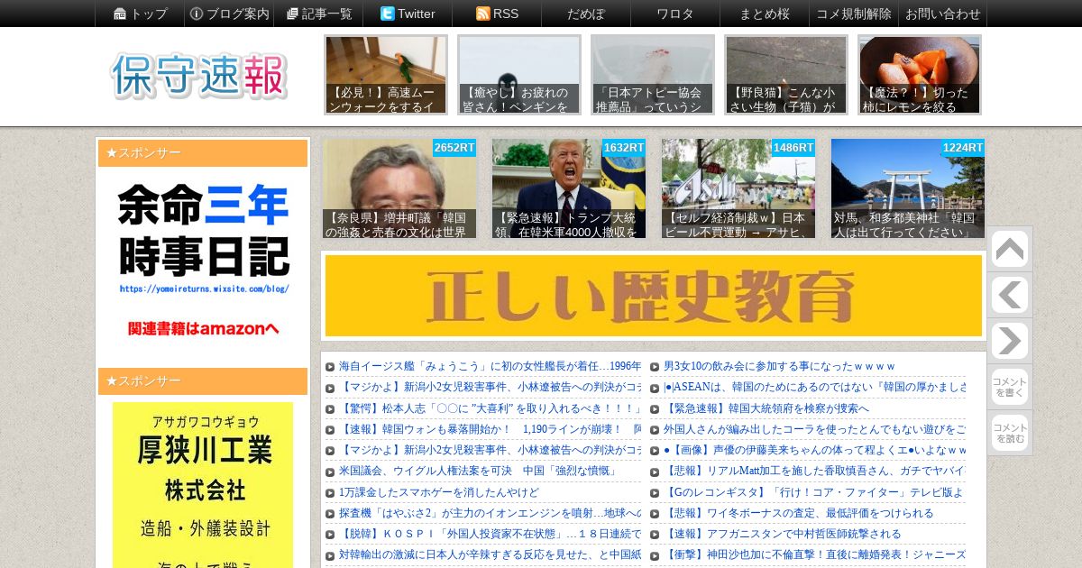Open headline 外国人さんが編み出したコーラを使った

[x=814, y=430]
